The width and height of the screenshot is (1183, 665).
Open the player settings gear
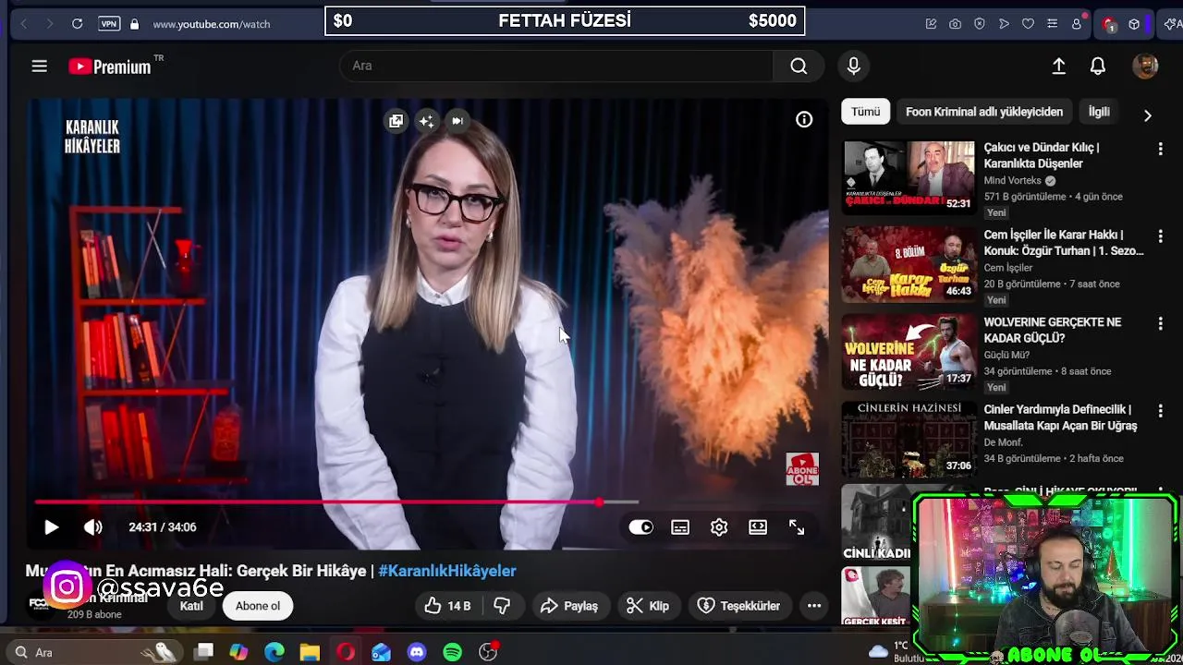click(719, 527)
